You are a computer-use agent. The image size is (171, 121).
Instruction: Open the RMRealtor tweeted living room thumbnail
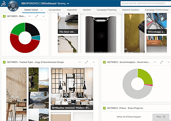pyautogui.click(x=72, y=89)
